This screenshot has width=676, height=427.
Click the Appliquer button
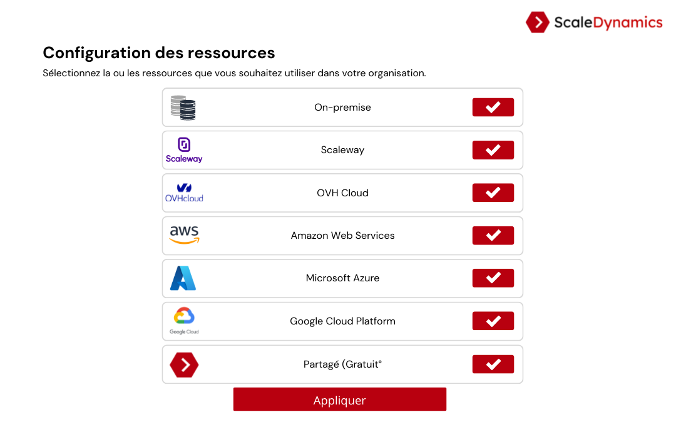pos(340,399)
